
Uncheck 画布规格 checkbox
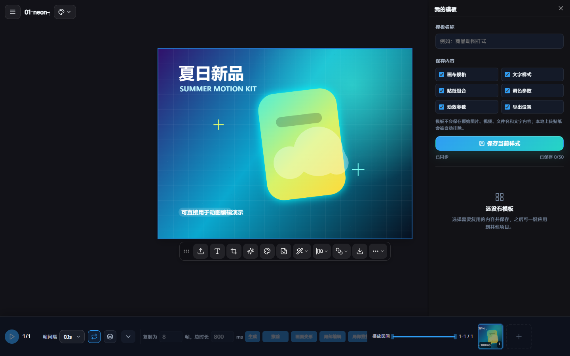pos(442,74)
